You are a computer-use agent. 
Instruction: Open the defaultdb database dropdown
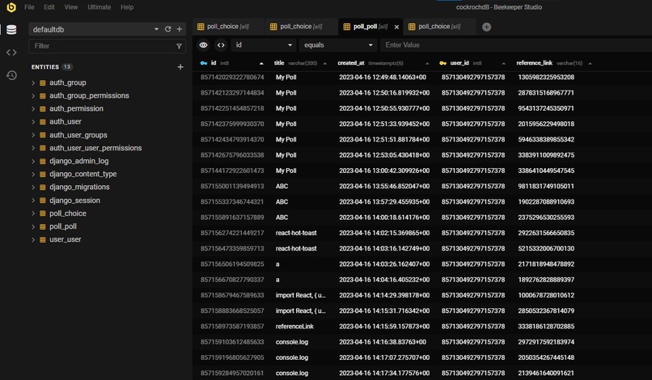pyautogui.click(x=156, y=29)
